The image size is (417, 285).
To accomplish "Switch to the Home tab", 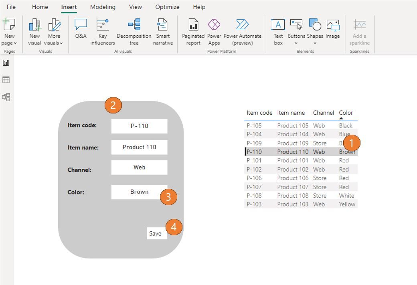I will [x=40, y=7].
